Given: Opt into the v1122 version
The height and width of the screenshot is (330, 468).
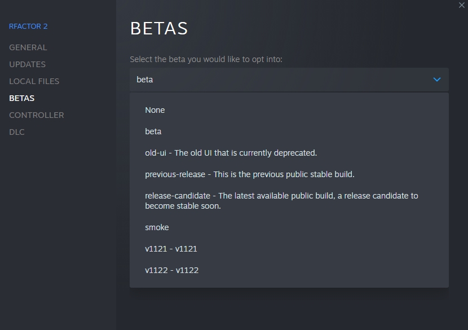Looking at the screenshot, I should (171, 270).
